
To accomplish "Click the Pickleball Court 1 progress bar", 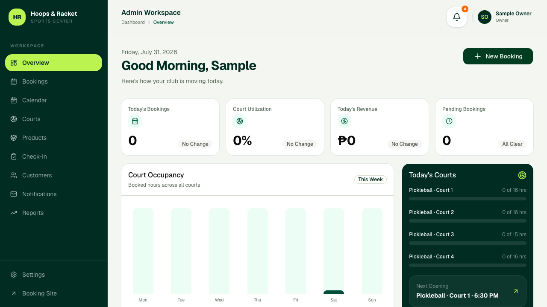I will pyautogui.click(x=468, y=199).
